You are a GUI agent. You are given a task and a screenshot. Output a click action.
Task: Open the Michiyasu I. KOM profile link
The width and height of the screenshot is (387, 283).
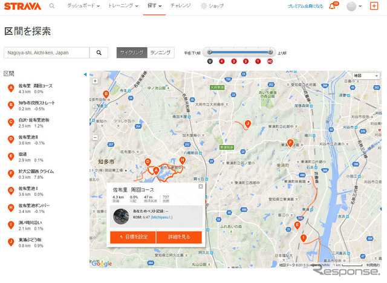click(161, 217)
